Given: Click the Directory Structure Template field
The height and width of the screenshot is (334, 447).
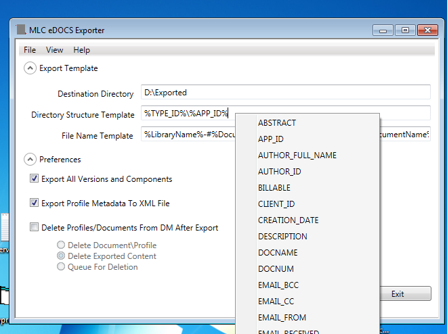Looking at the screenshot, I should (x=285, y=113).
